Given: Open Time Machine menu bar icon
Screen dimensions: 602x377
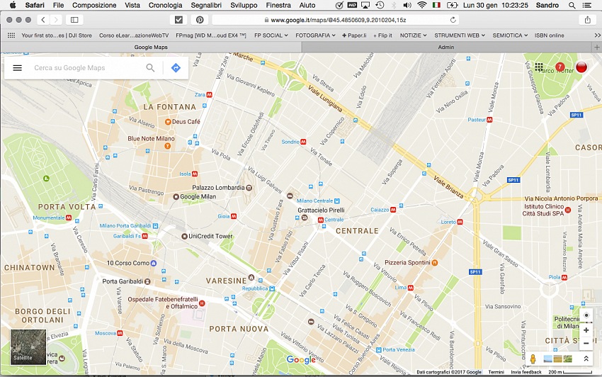Looking at the screenshot, I should tap(380, 6).
